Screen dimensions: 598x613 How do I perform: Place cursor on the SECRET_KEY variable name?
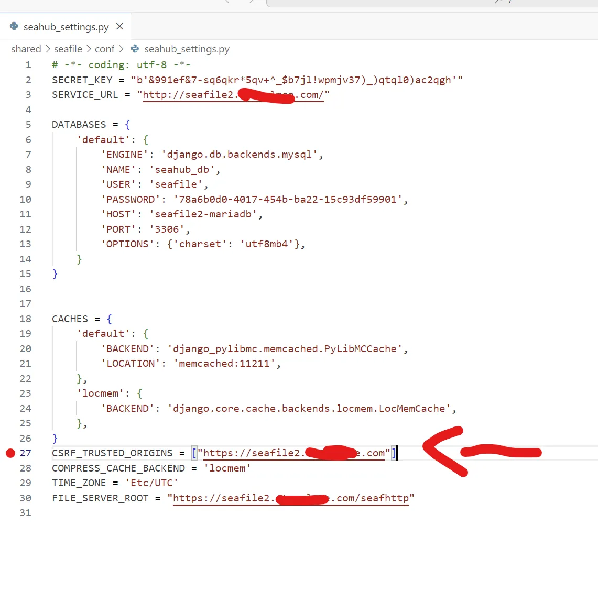tap(82, 80)
